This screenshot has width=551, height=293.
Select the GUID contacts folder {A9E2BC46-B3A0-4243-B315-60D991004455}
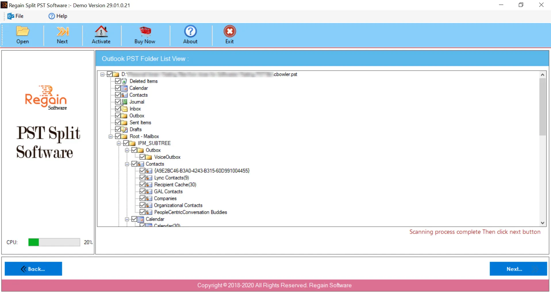point(202,171)
